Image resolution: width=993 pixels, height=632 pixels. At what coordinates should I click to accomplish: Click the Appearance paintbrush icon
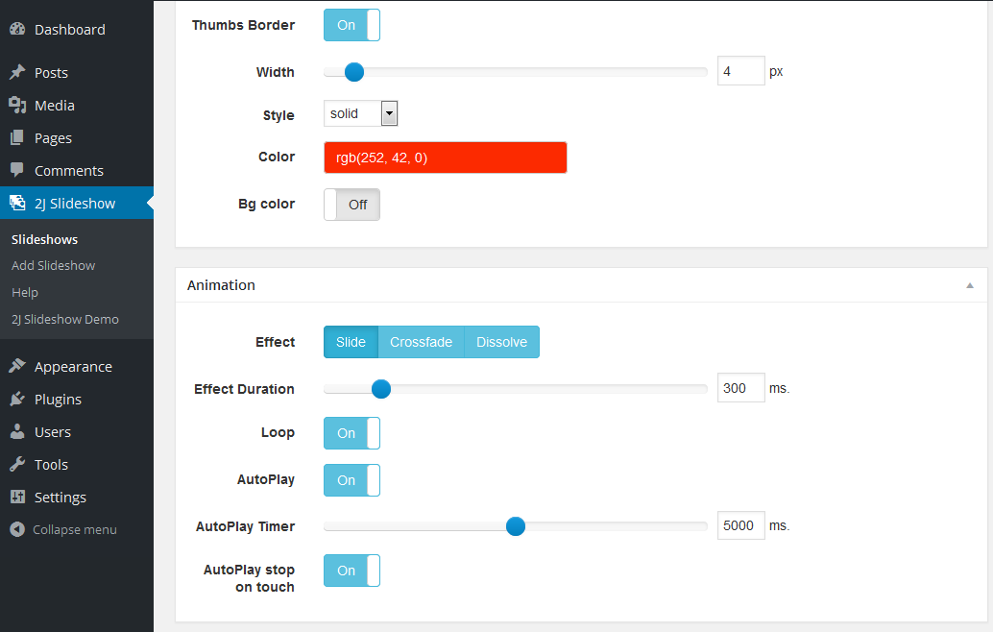point(17,366)
